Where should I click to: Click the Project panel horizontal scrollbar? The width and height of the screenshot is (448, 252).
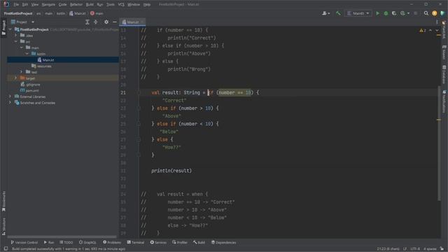[x=62, y=237]
